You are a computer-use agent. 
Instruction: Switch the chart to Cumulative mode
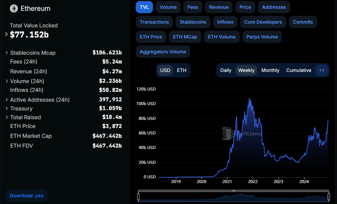pyautogui.click(x=298, y=70)
